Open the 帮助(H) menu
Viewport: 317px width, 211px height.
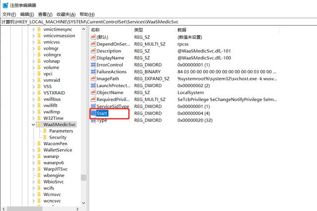(87, 14)
